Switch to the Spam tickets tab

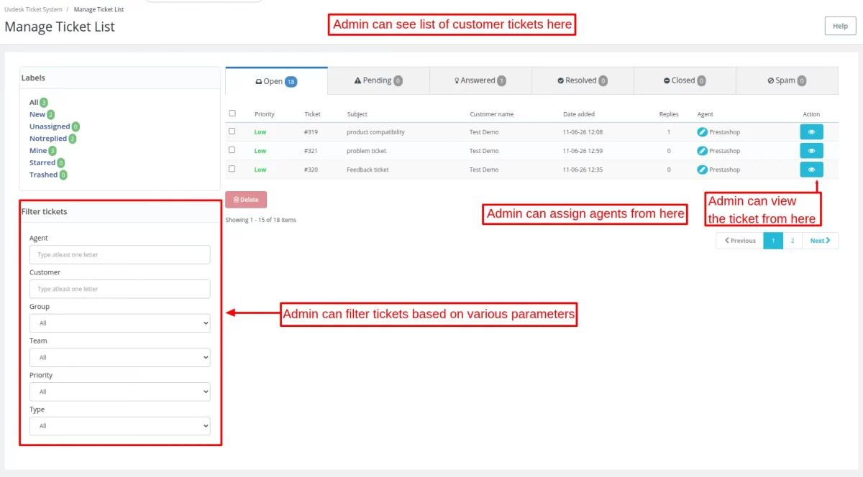pyautogui.click(x=787, y=80)
